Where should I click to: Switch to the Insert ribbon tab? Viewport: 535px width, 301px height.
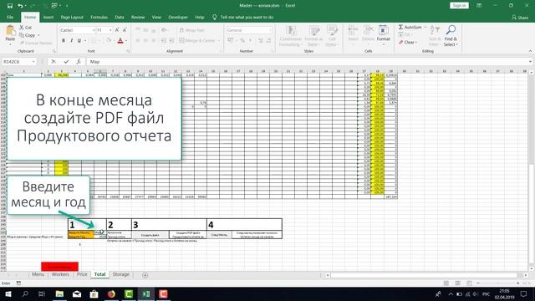48,17
